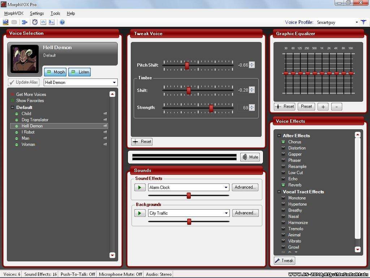Viewport: 370px width, 278px height.
Task: Click the first blue-and-yellow toolbar icon
Action: [5, 22]
